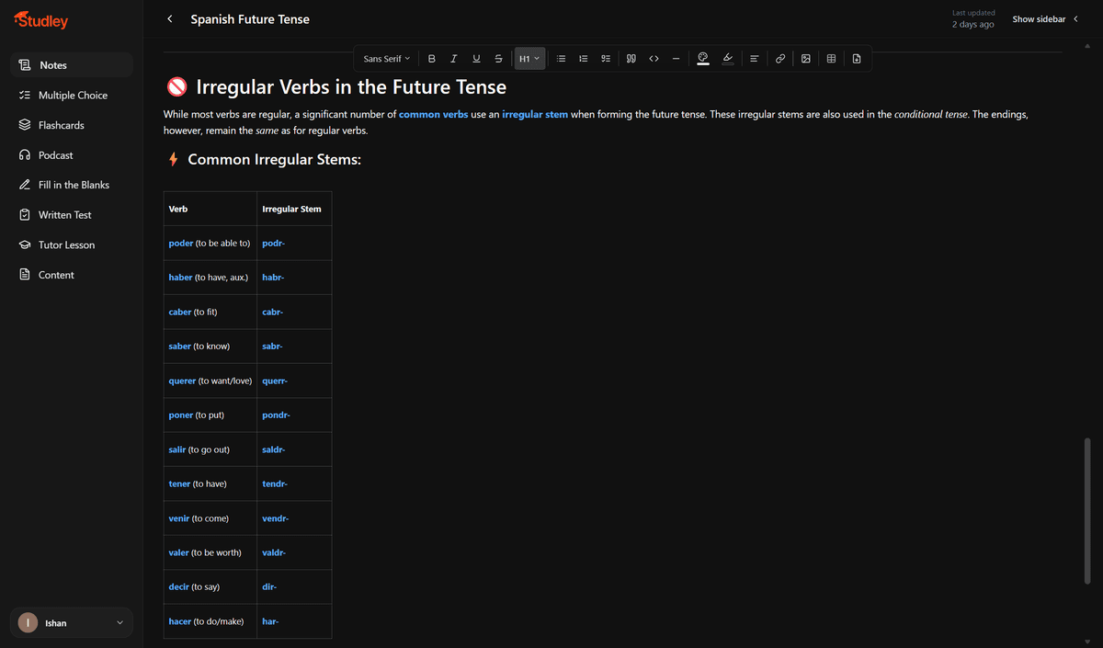Screen dimensions: 1103x648
Task: Click the vertical scrollbar thumb
Action: (x=1088, y=510)
